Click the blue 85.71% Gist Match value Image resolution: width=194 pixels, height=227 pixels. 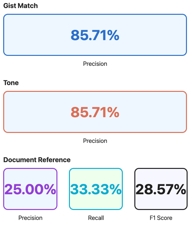[95, 35]
